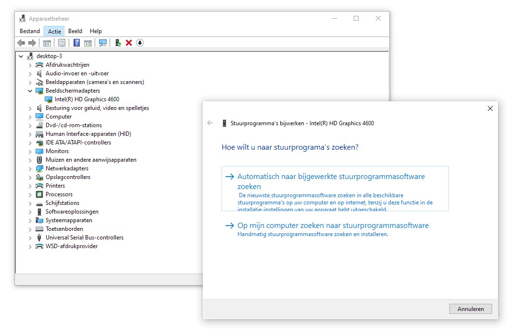The height and width of the screenshot is (334, 509).
Task: Click the Processors chip icon
Action: [x=39, y=194]
